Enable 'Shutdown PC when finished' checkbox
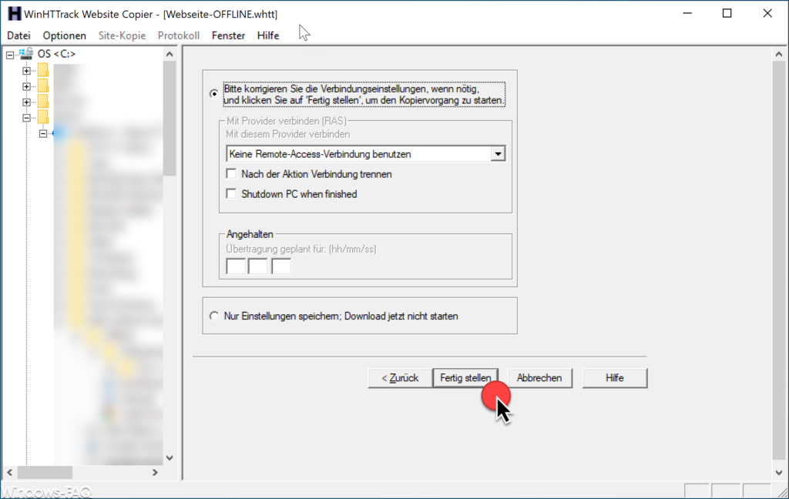The width and height of the screenshot is (789, 499). (231, 193)
